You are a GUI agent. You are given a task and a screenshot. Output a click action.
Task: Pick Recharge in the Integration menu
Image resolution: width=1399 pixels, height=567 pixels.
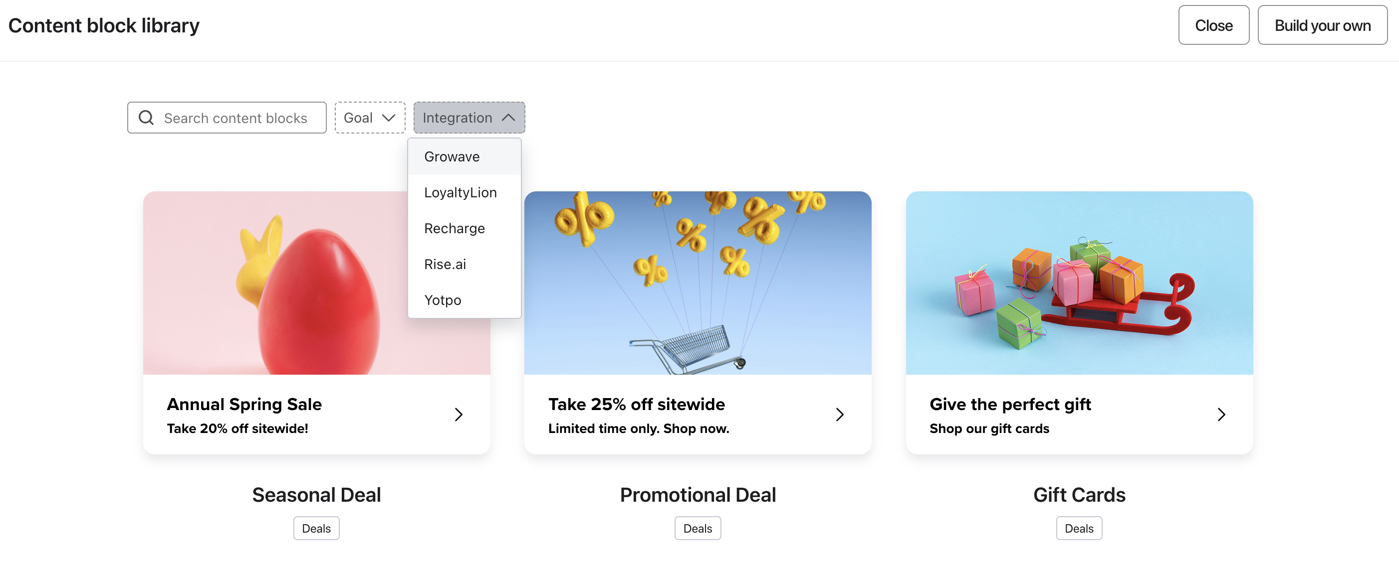(x=454, y=228)
